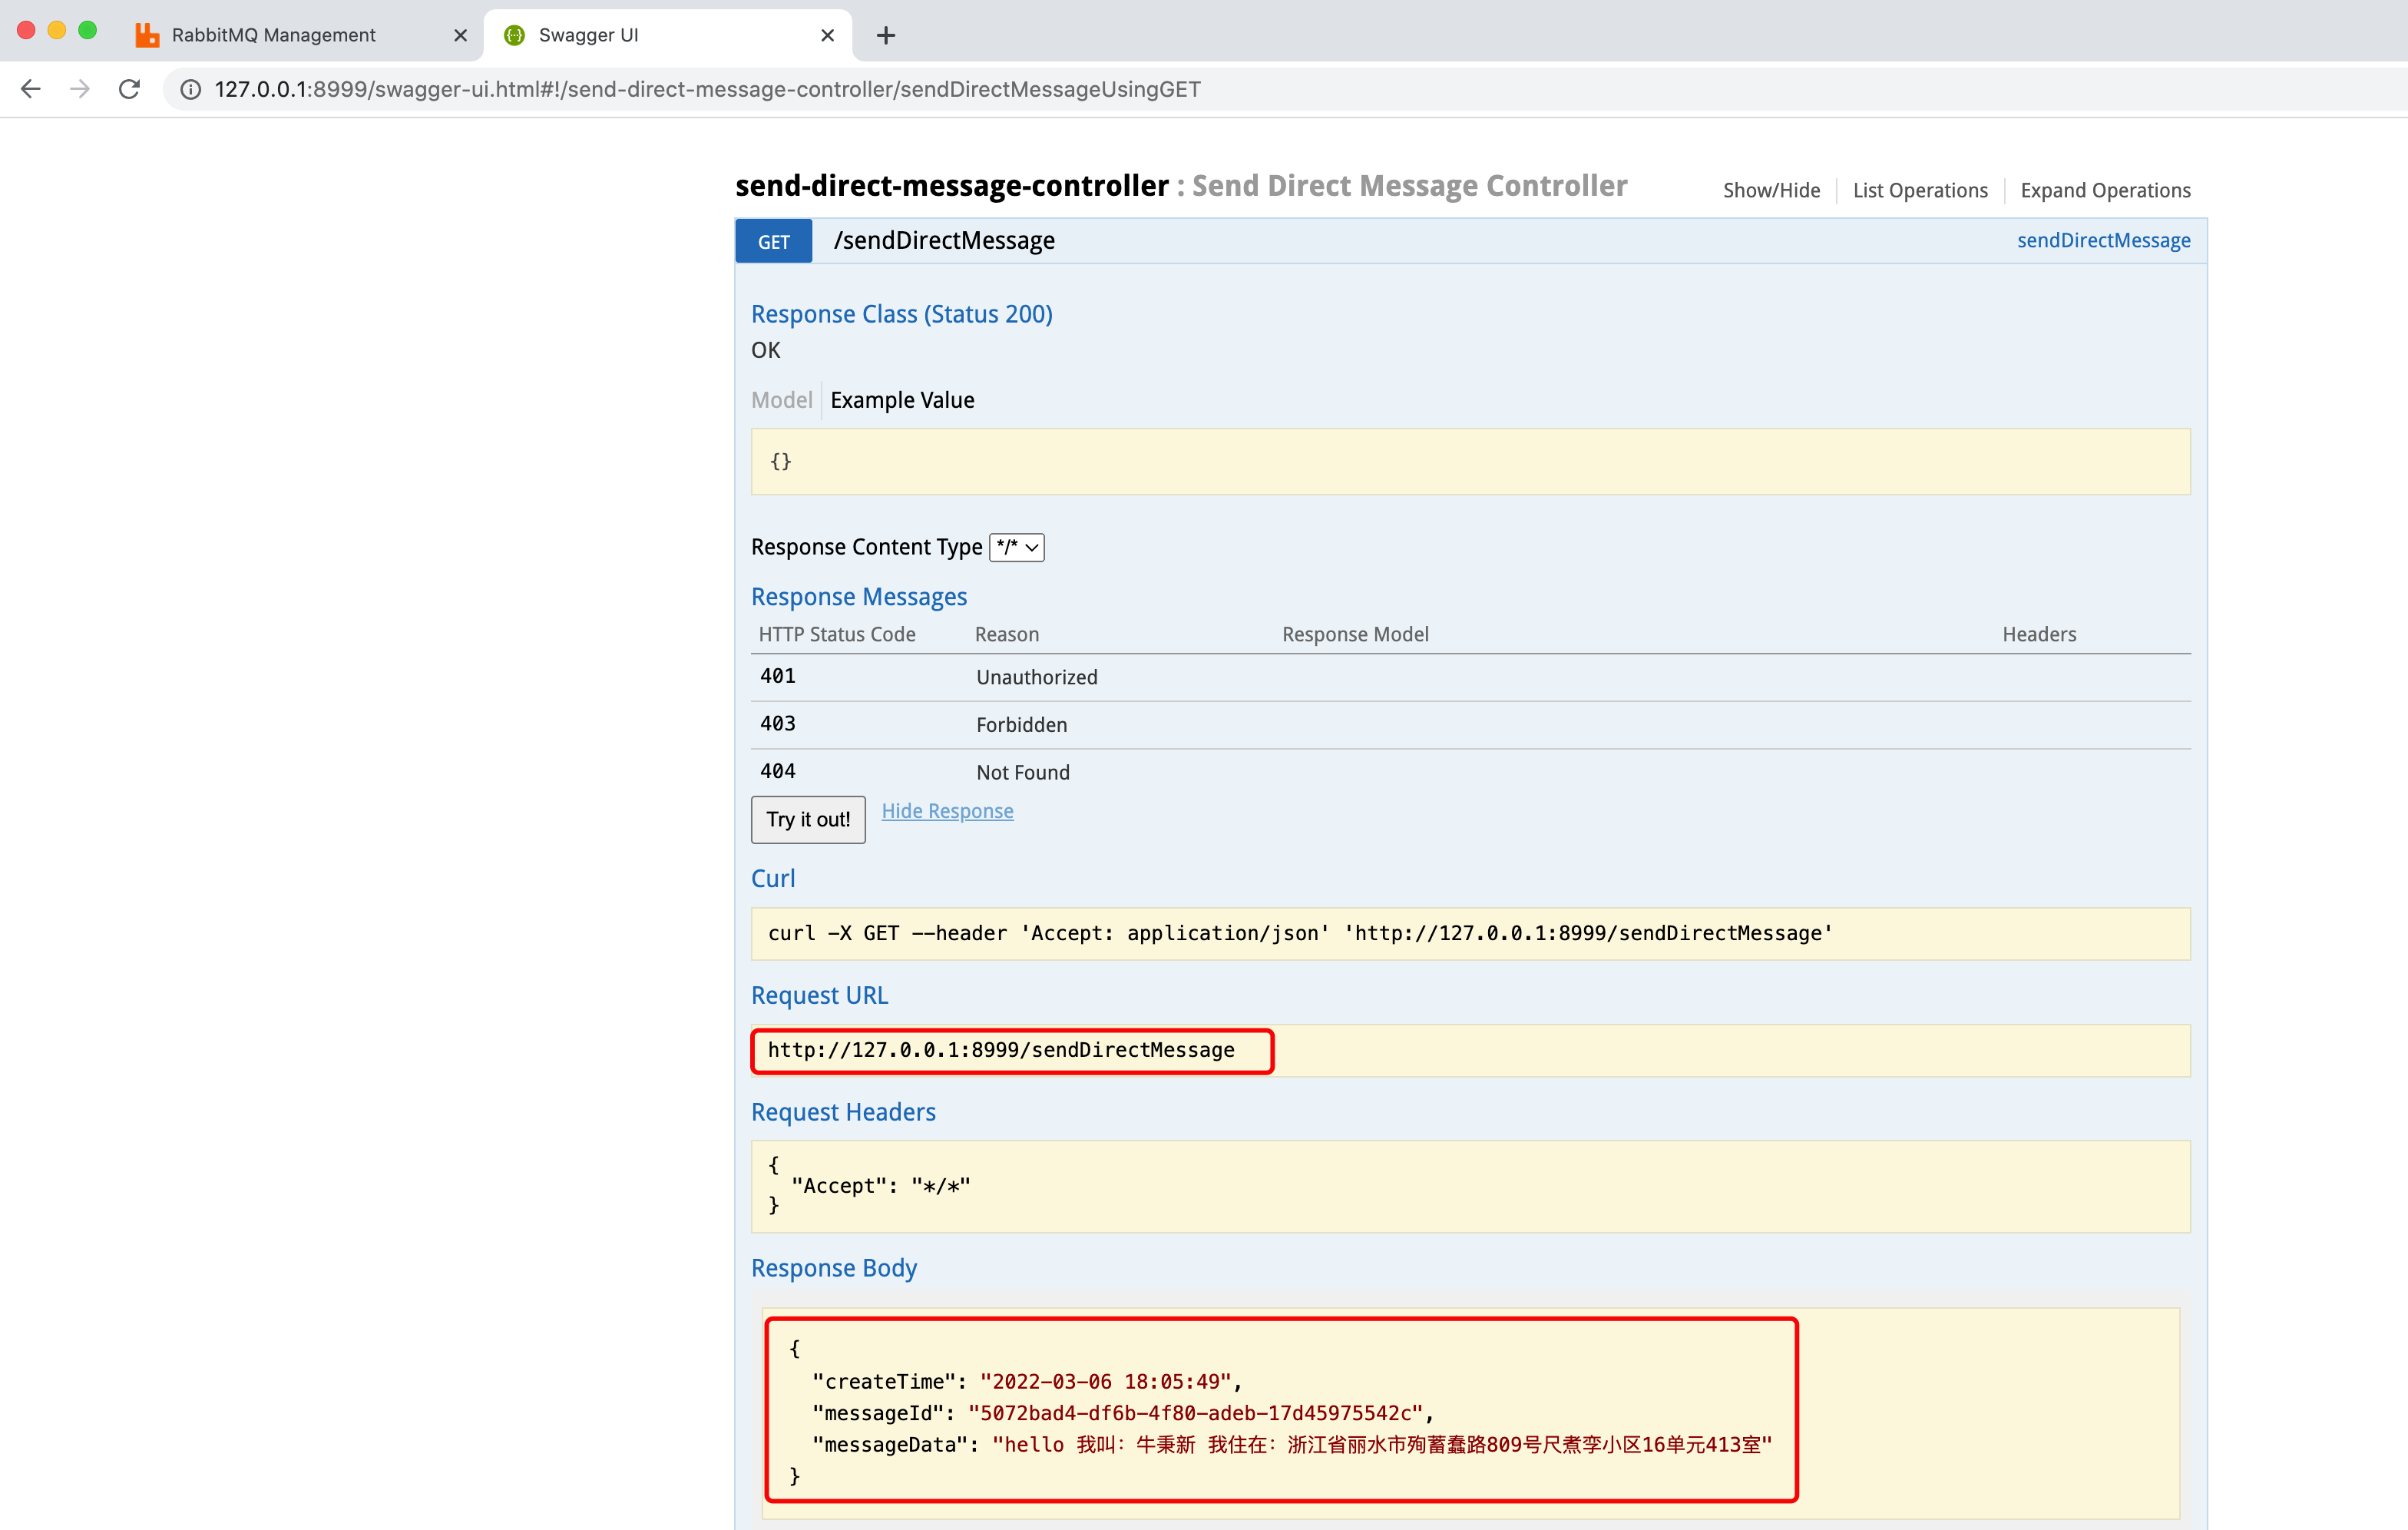Select the Swagger UI tab
2408x1530 pixels.
click(668, 35)
